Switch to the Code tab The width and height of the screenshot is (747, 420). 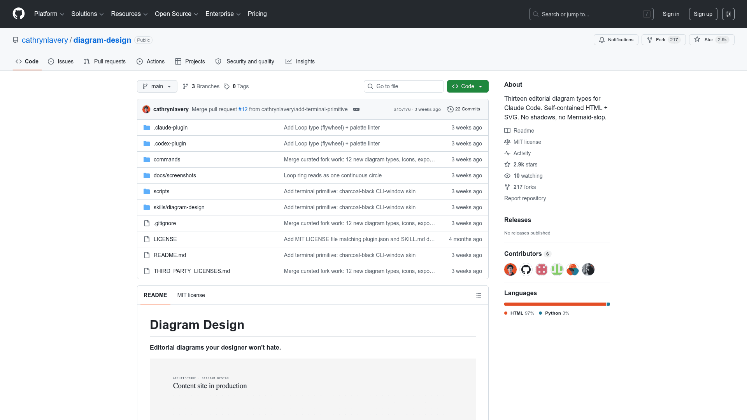coord(27,61)
